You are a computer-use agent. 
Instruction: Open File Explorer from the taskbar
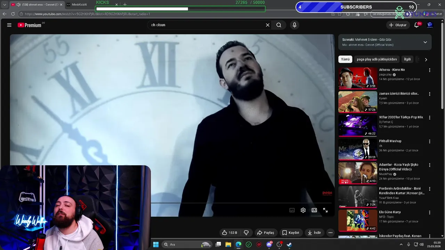coord(228,244)
